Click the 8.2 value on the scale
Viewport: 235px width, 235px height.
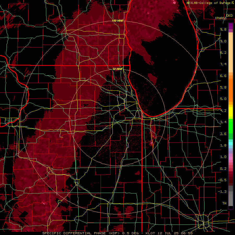(223, 52)
